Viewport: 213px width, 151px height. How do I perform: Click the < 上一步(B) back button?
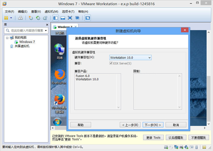click(130, 125)
